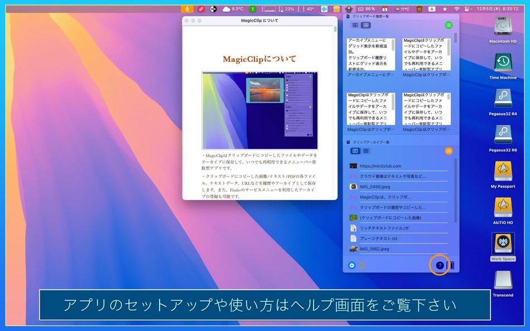The image size is (530, 331).
Task: Click the red link icon in the menu bar
Action: (x=201, y=9)
